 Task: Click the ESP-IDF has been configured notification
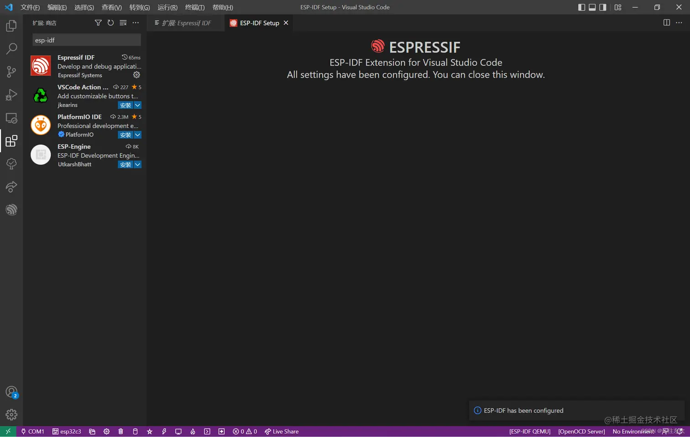click(577, 411)
